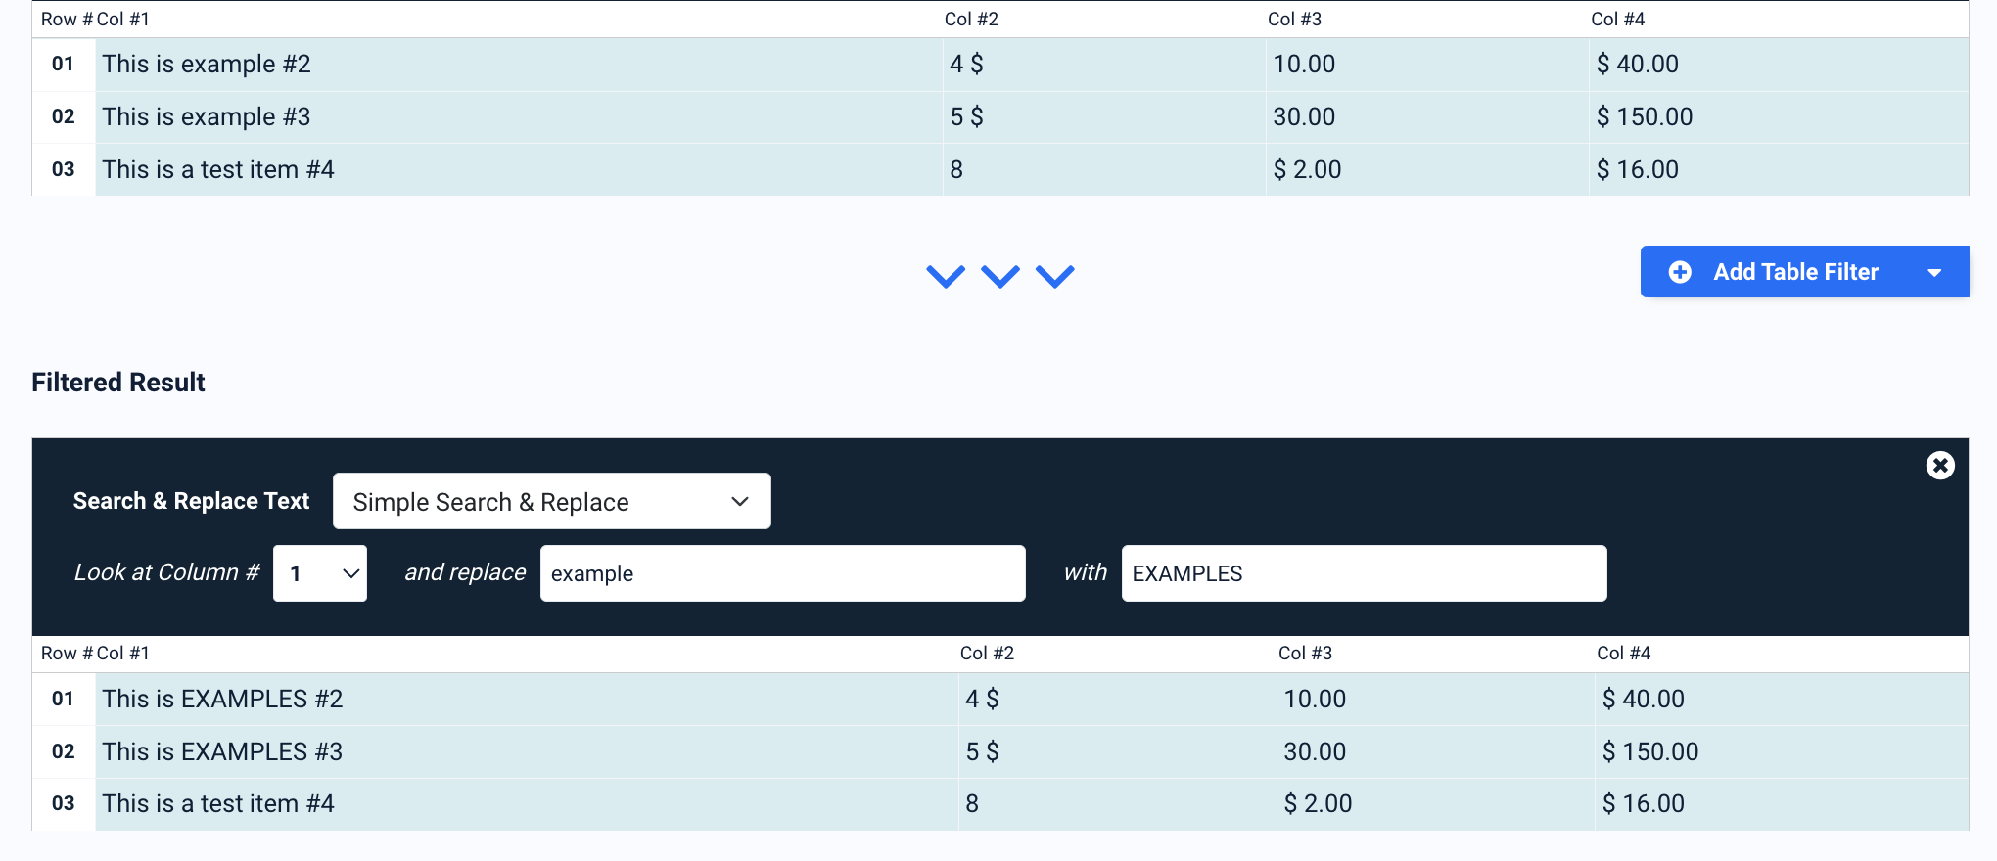Viewport: 1997px width, 861px height.
Task: Open the Add Table Filter dropdown arrow
Action: pos(1934,273)
